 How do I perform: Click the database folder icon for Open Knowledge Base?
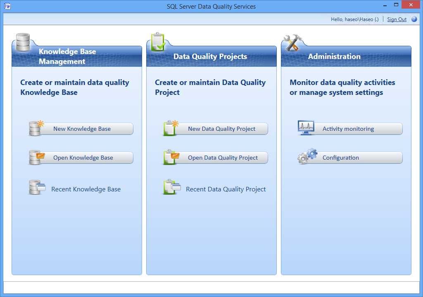point(36,157)
